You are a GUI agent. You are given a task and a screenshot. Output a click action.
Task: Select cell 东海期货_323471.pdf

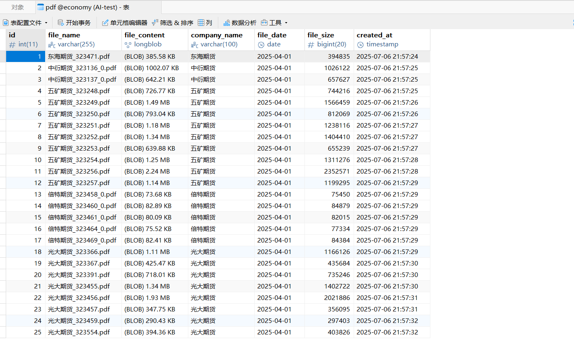pyautogui.click(x=83, y=57)
